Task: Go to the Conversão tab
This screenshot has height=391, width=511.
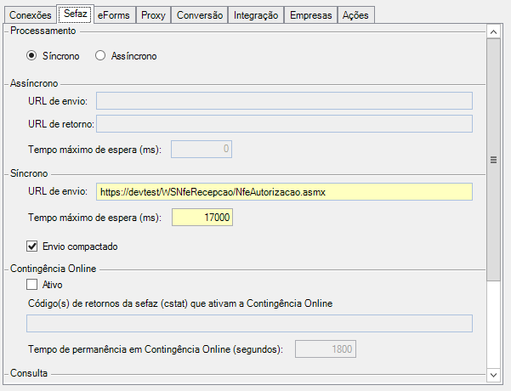Action: [200, 15]
